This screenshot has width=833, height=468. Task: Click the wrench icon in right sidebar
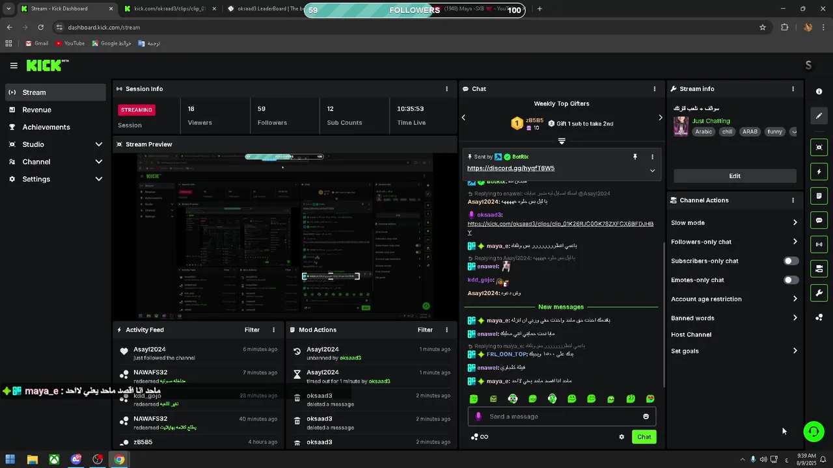pyautogui.click(x=819, y=293)
